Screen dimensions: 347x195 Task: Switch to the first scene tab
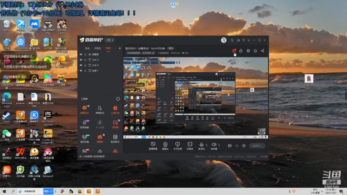point(88,48)
